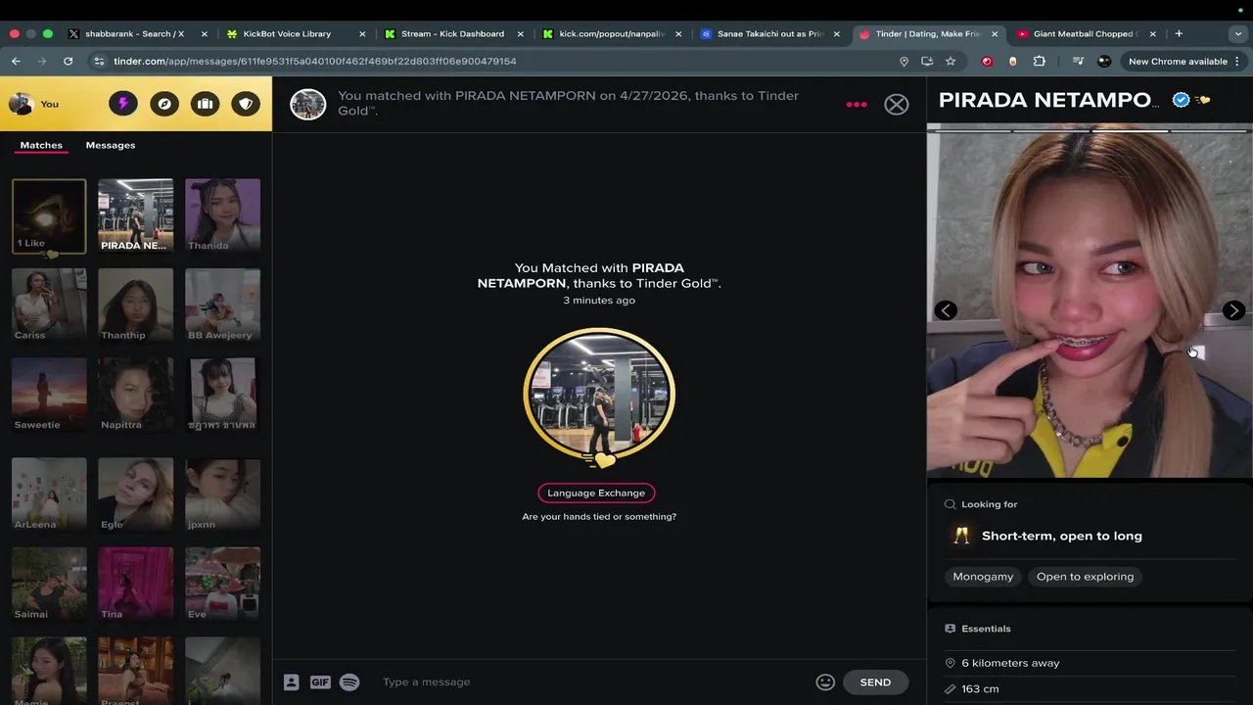1253x705 pixels.
Task: Click browser back arrow
Action: point(17,61)
